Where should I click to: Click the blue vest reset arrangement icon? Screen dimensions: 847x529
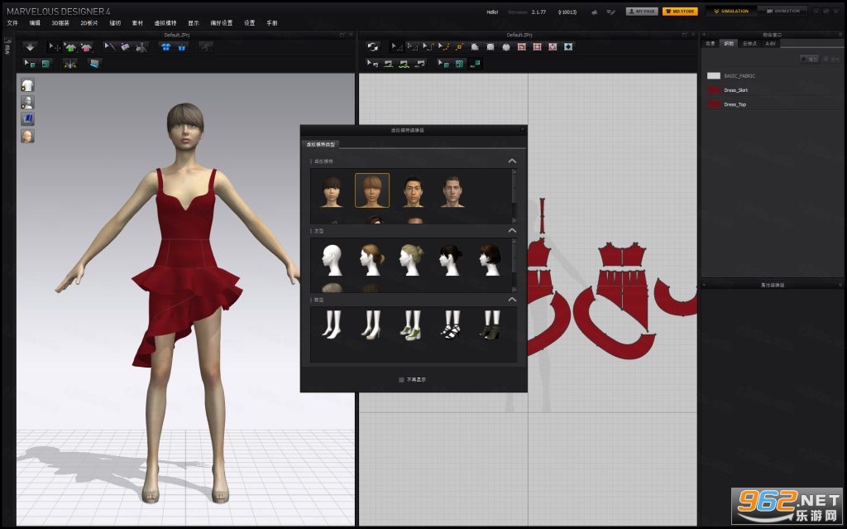click(x=181, y=47)
